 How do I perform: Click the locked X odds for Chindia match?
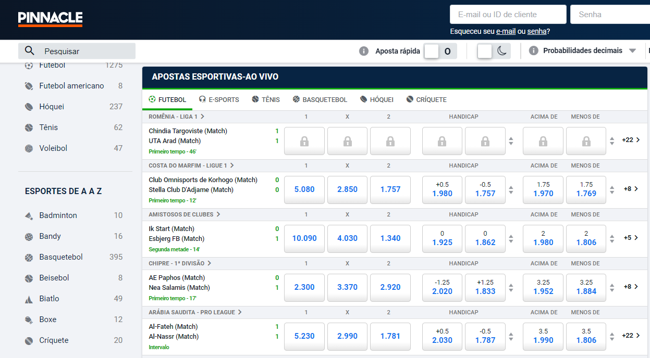pos(347,141)
